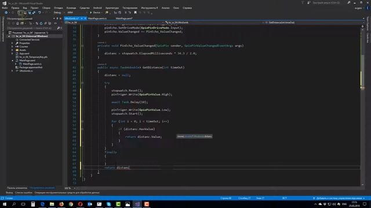Click the bookmark toolbar icon
Screen dimensions: 371x208
click(135, 13)
